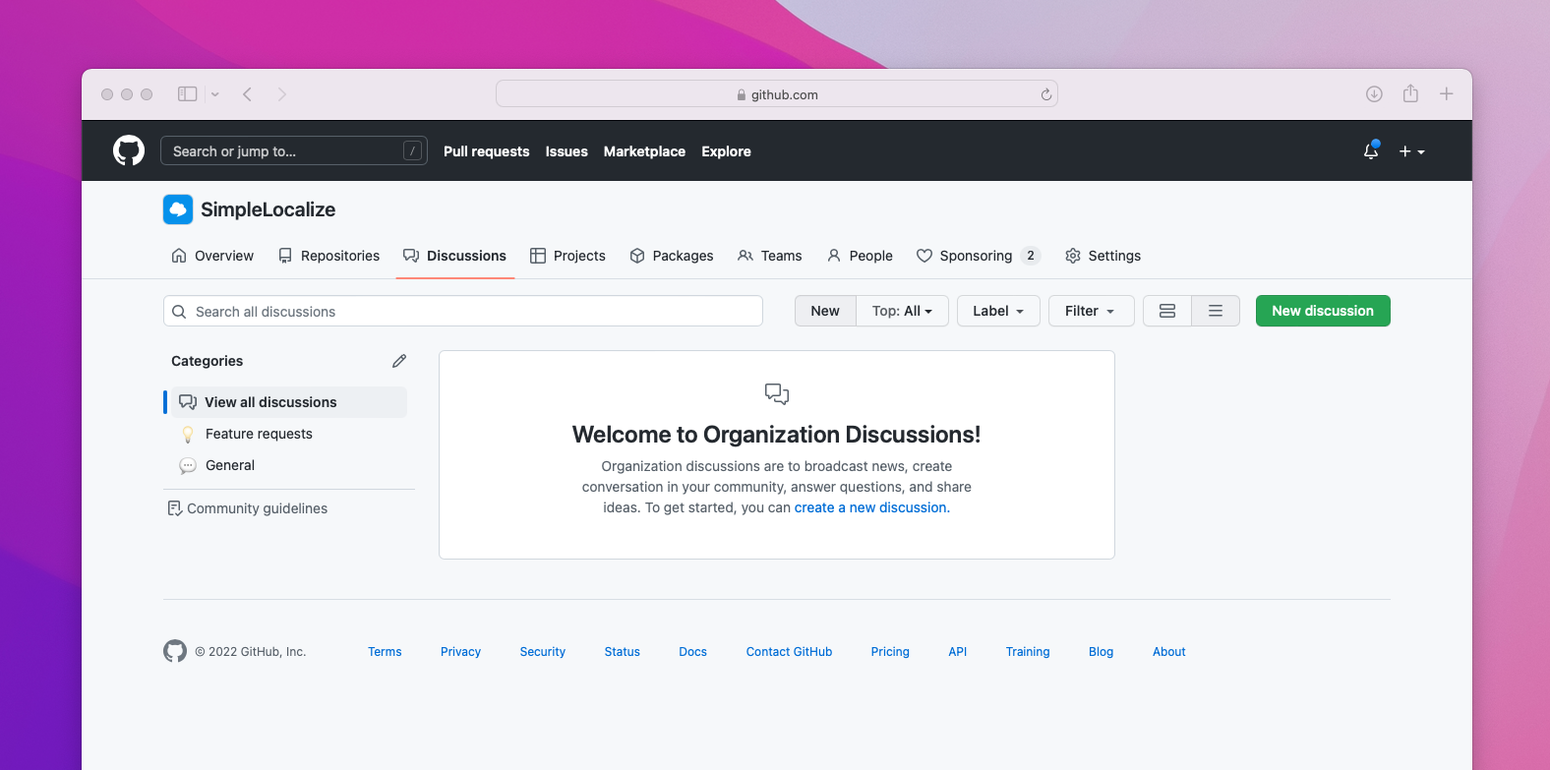Open the Pricing footer link
Image resolution: width=1550 pixels, height=770 pixels.
point(890,652)
